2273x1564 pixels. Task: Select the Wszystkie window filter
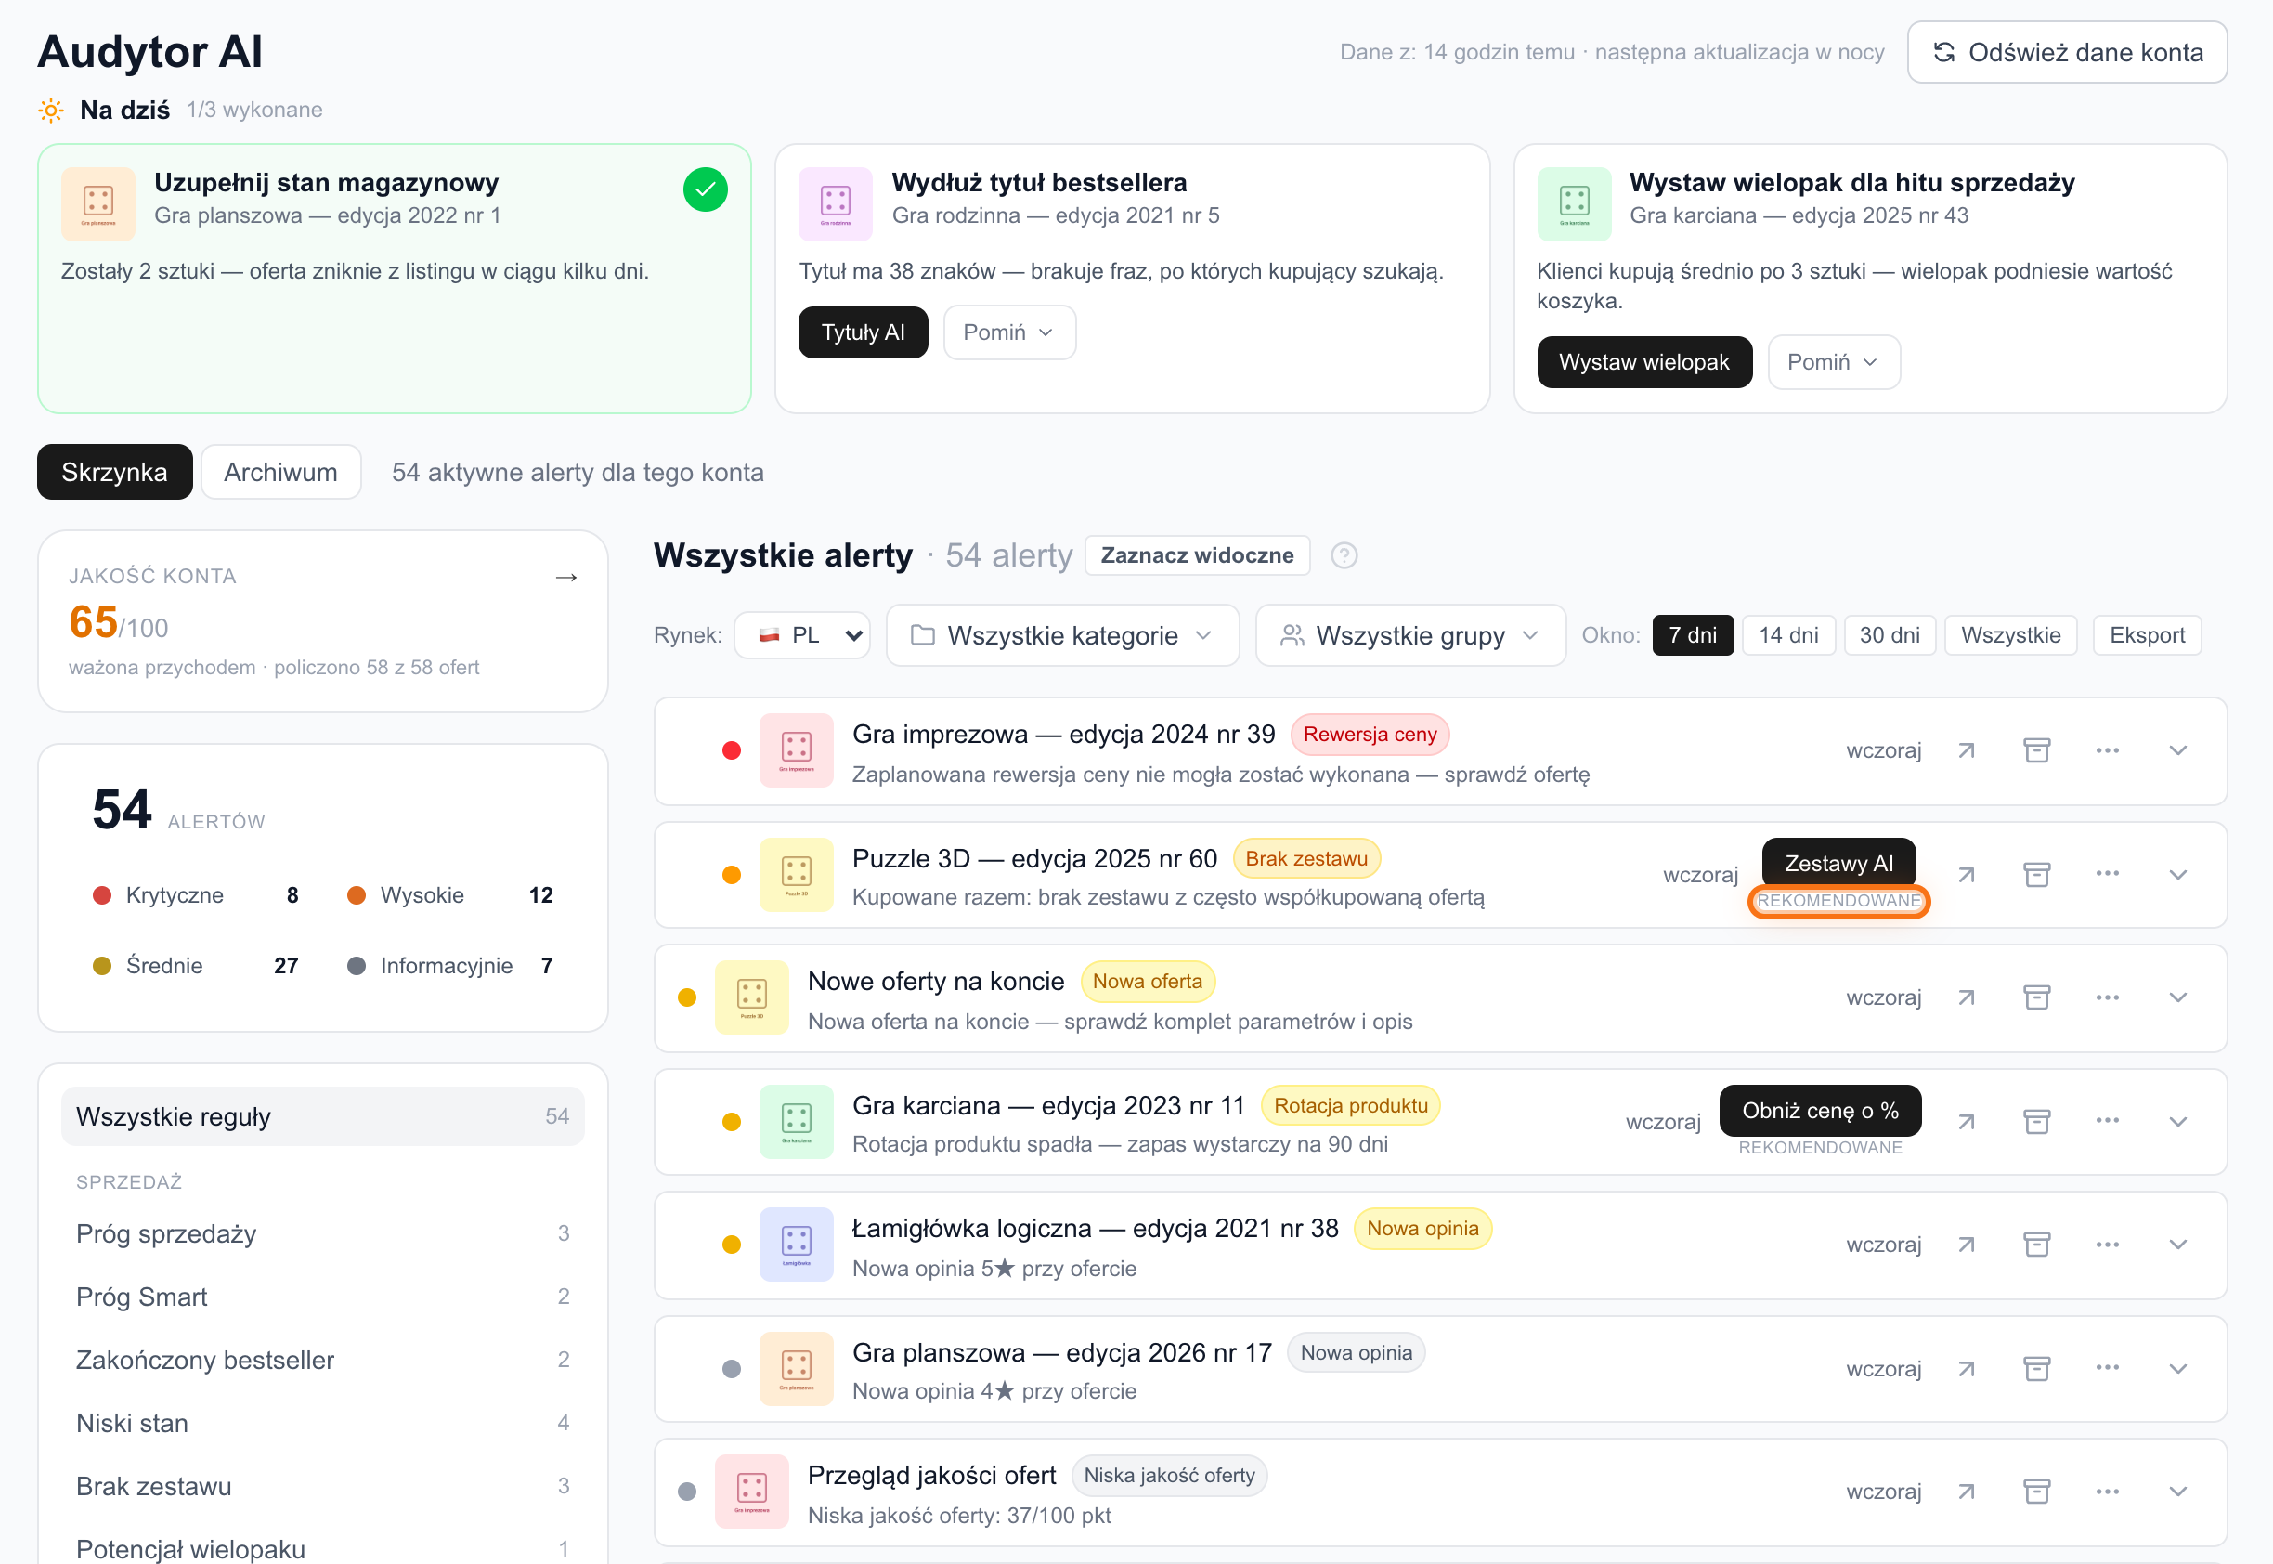[2010, 635]
